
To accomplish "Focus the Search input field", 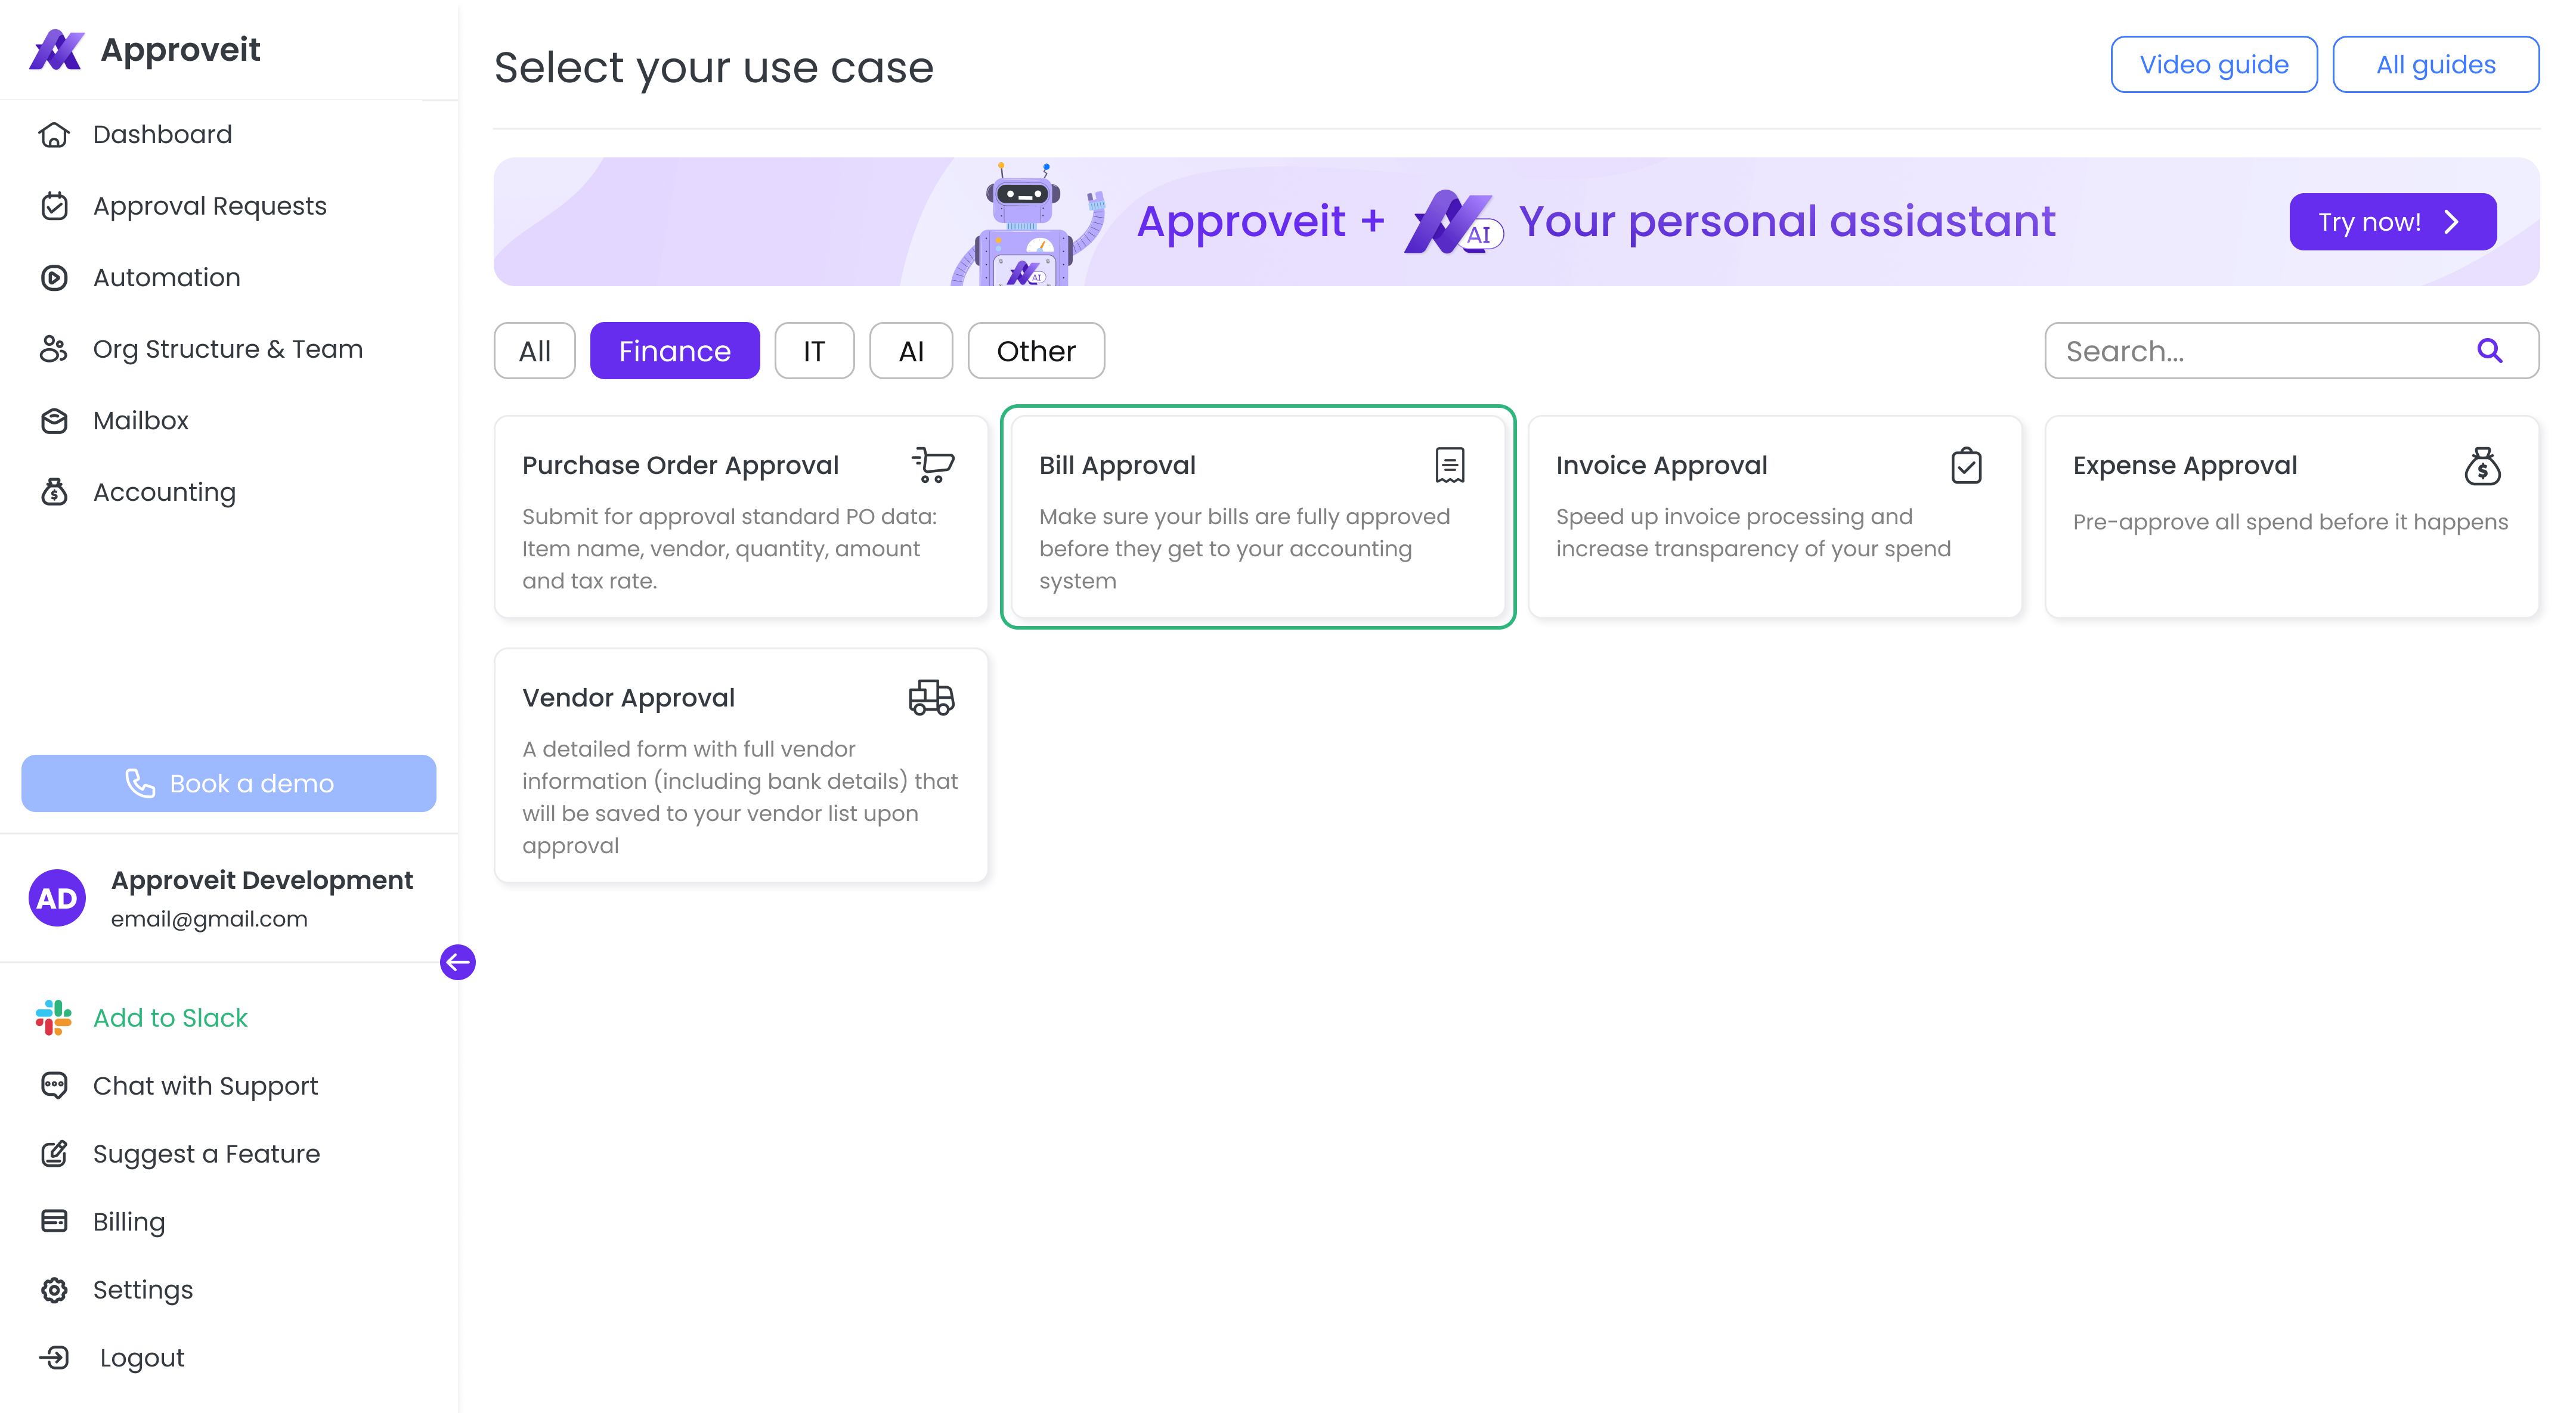I will [x=2291, y=350].
